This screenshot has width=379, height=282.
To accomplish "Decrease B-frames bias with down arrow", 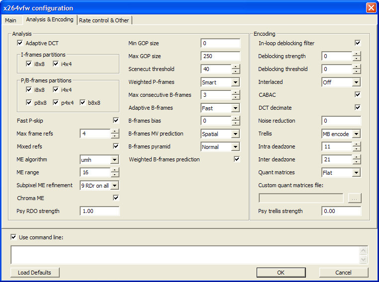I will (236, 123).
